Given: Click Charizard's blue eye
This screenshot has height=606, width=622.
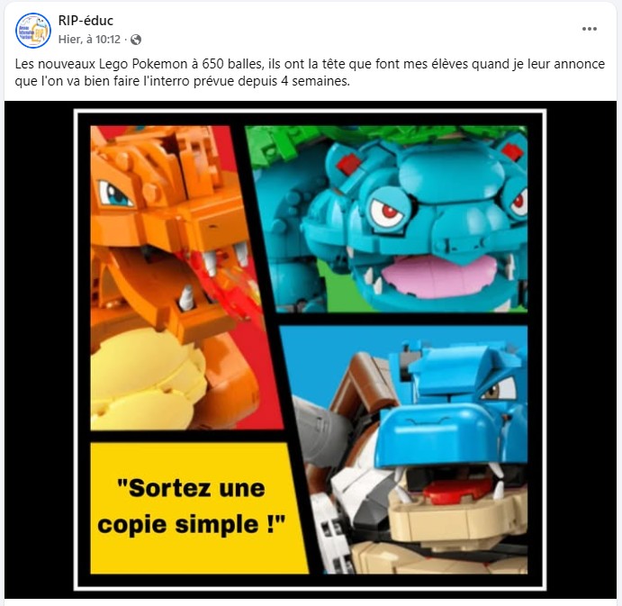Looking at the screenshot, I should (x=115, y=194).
